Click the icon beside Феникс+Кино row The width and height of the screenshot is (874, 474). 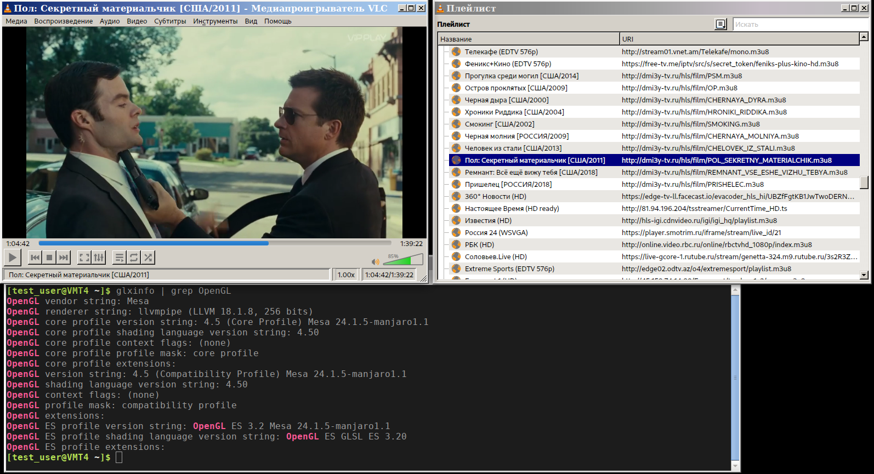tap(456, 64)
